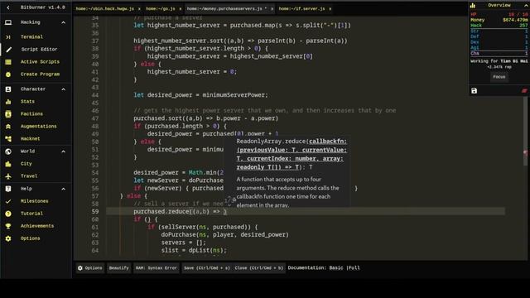
Task: Click the Hacking section computer icon
Action: 8,22
